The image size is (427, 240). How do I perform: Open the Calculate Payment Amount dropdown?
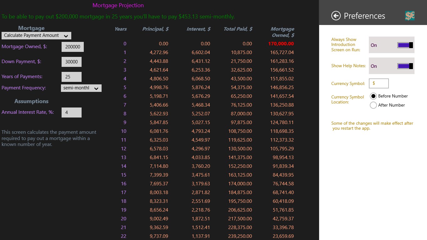click(36, 35)
